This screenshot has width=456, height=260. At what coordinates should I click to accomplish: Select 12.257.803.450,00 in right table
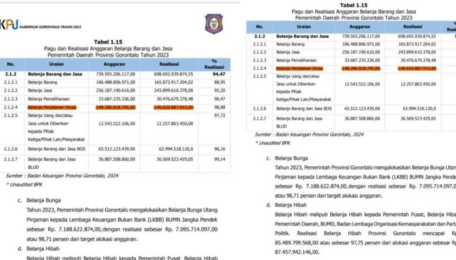418,84
